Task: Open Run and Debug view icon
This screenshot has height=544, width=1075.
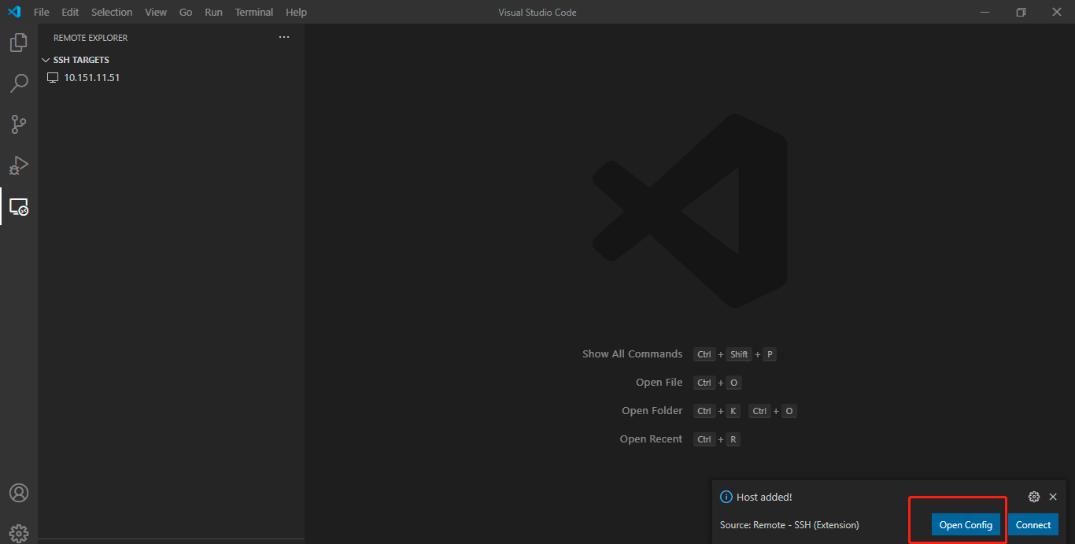Action: [18, 165]
